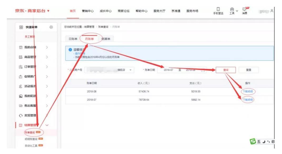
Task: Switch to the 月账单 tab
Action: coord(89,39)
